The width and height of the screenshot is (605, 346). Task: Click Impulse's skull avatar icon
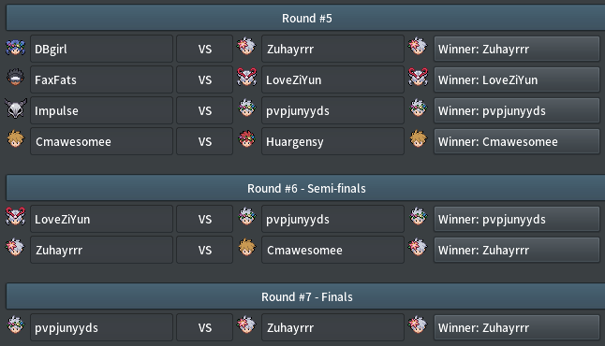15,108
